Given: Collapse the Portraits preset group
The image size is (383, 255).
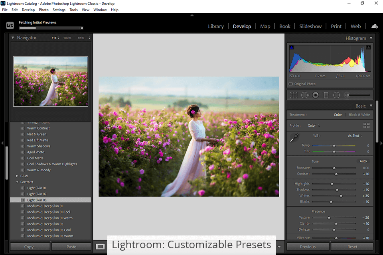Looking at the screenshot, I should click(17, 182).
